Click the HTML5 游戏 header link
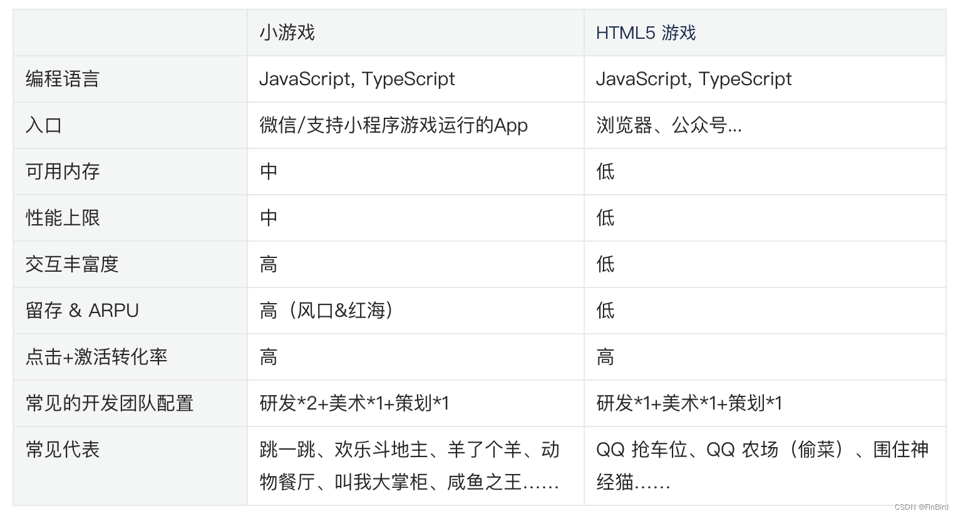The height and width of the screenshot is (516, 958). coord(646,33)
